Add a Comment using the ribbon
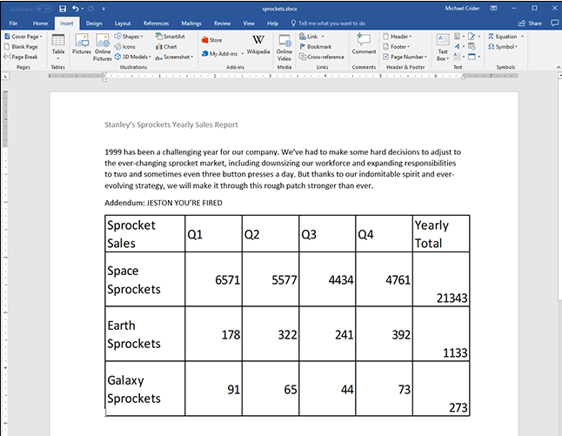 point(364,44)
